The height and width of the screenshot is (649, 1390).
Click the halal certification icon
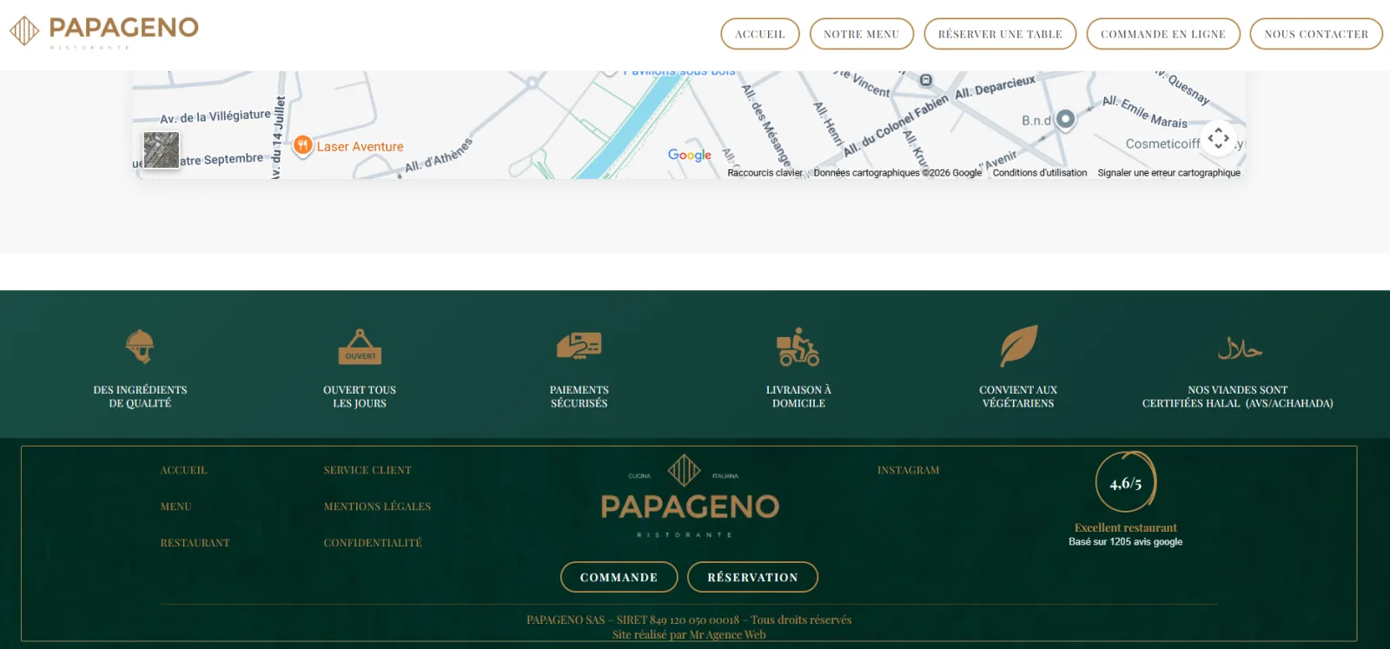pyautogui.click(x=1240, y=348)
